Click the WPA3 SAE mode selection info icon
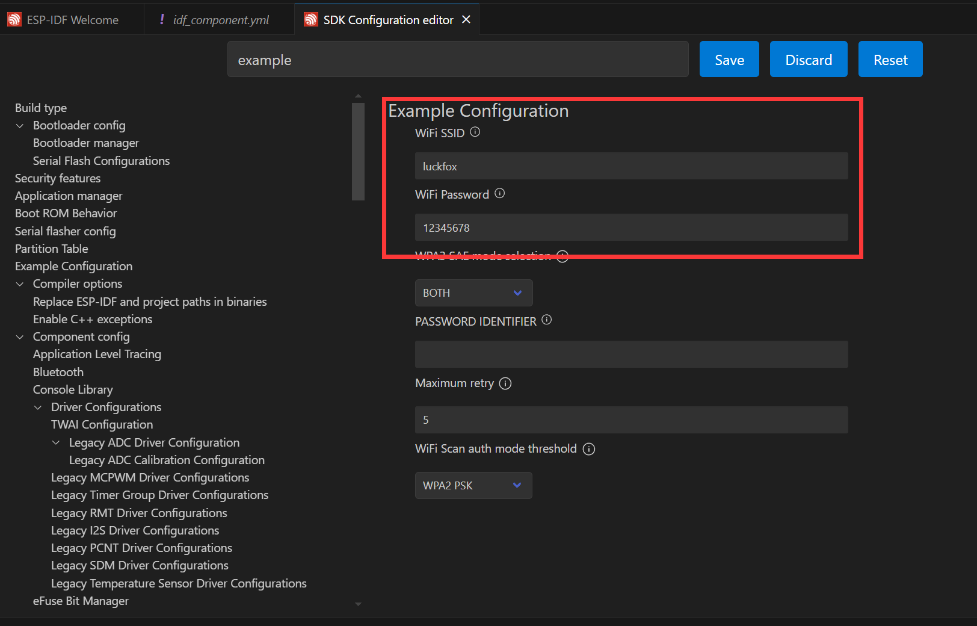The height and width of the screenshot is (626, 977). point(562,256)
